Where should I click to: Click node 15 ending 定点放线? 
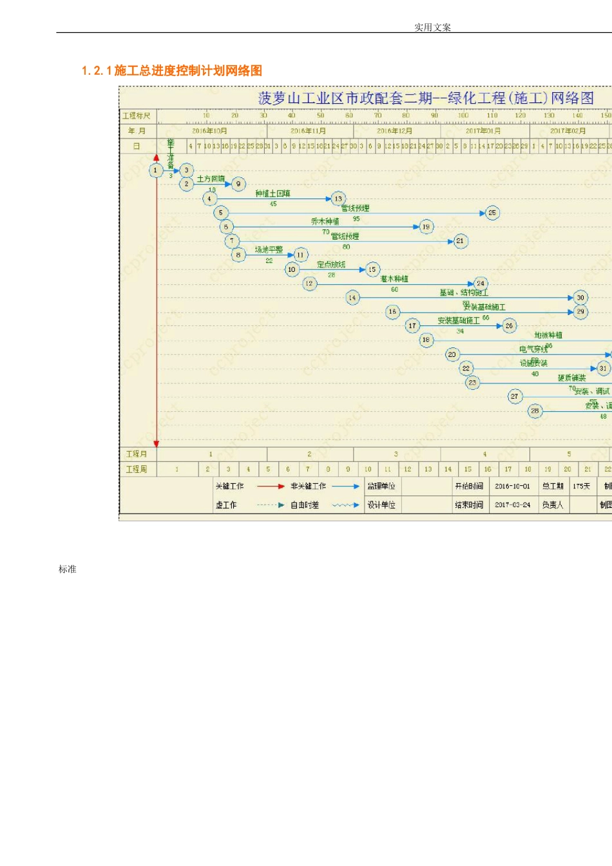coord(372,269)
